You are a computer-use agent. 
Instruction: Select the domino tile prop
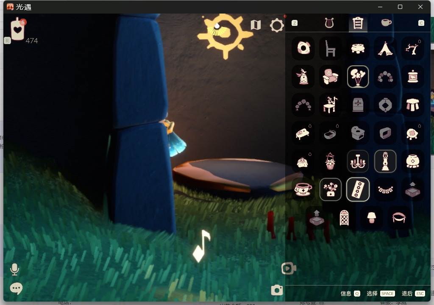[358, 190]
